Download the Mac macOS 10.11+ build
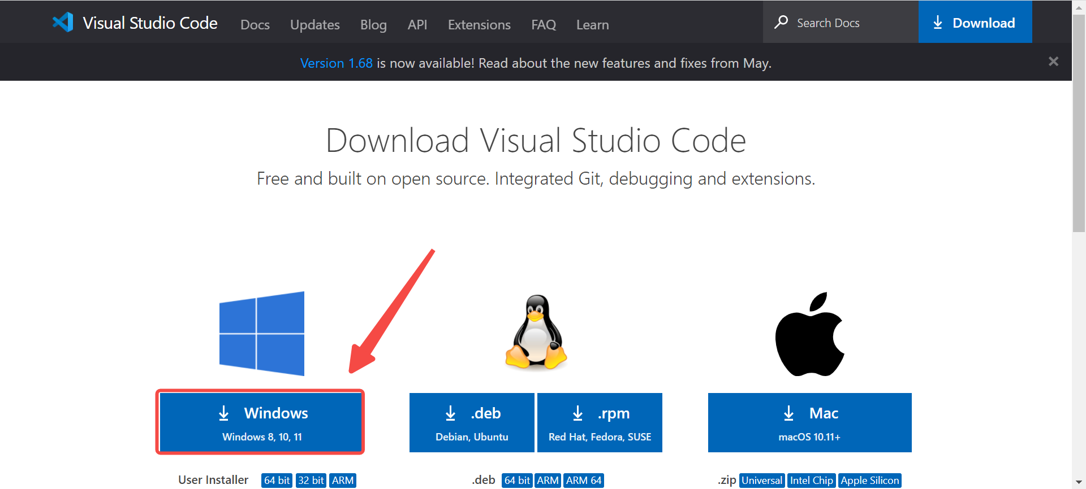This screenshot has width=1086, height=489. point(809,422)
